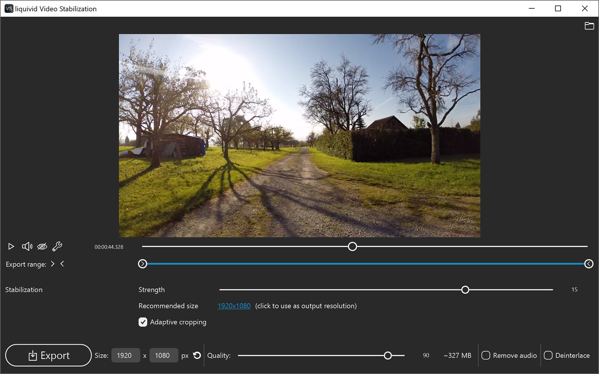599x374 pixels.
Task: Click the Export download icon inside Export button
Action: (33, 355)
